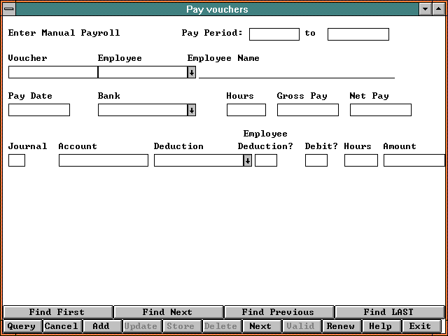Click the Gross Pay input box
The width and height of the screenshot is (448, 336).
[308, 110]
